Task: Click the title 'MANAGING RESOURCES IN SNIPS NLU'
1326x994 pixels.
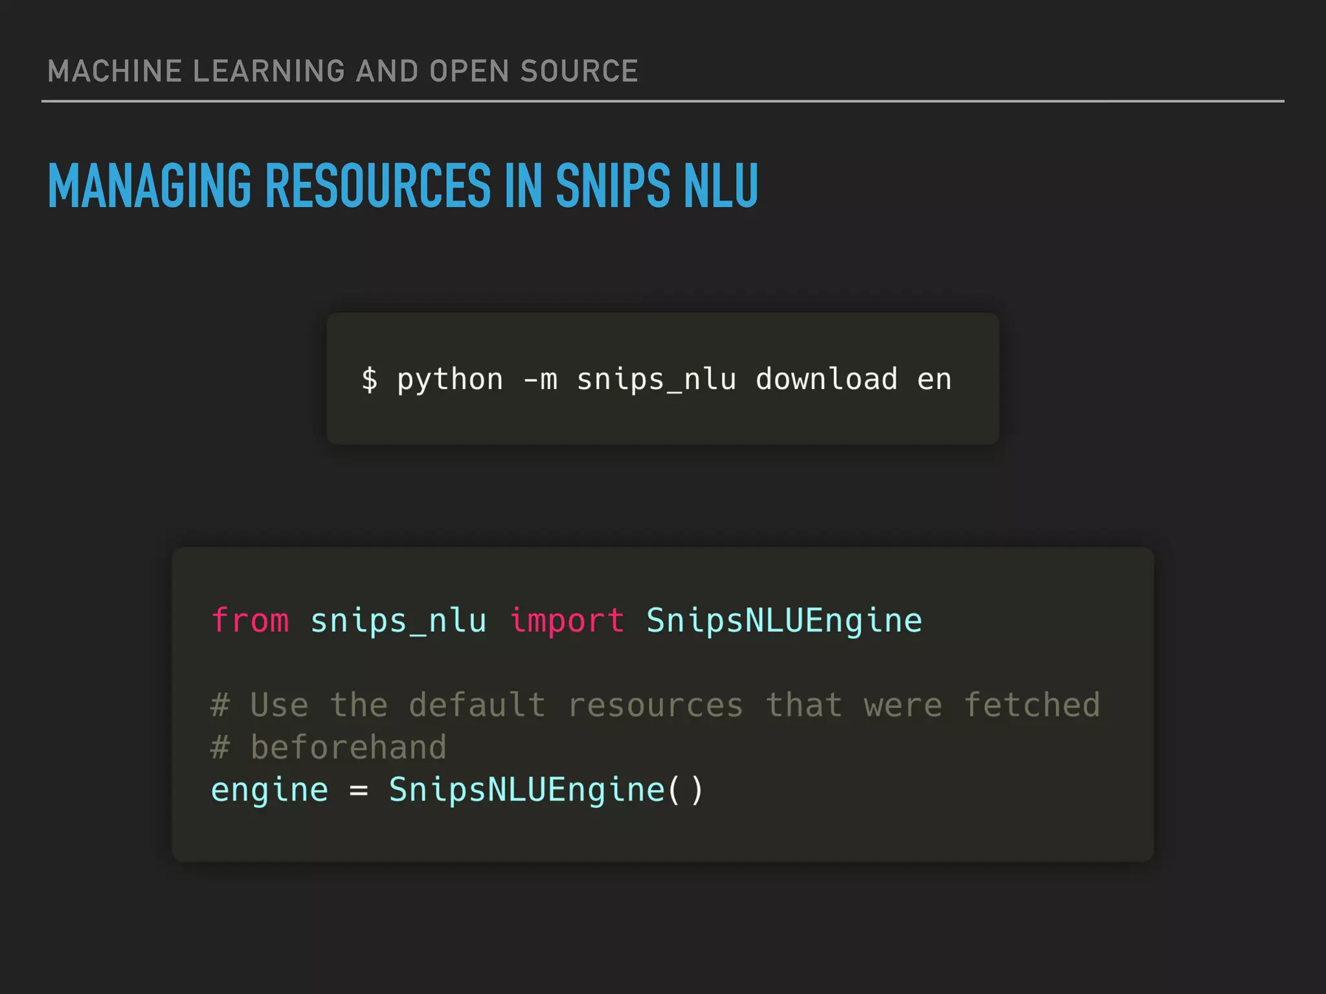Action: [403, 186]
